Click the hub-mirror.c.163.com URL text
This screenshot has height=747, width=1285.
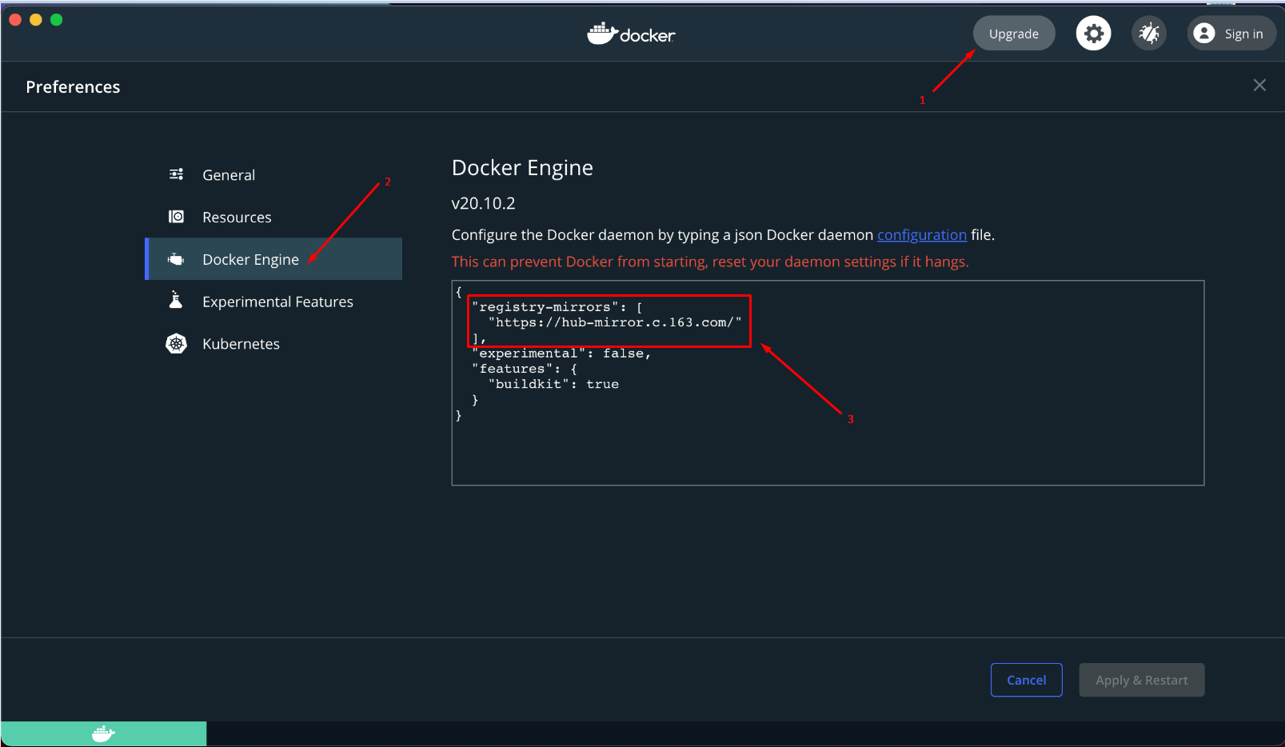[x=615, y=322]
